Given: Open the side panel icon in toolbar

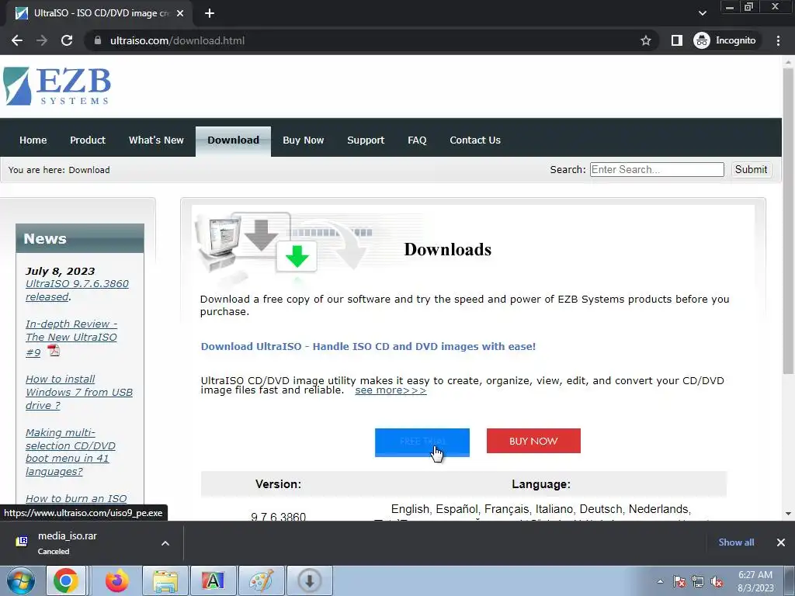Looking at the screenshot, I should click(x=676, y=40).
